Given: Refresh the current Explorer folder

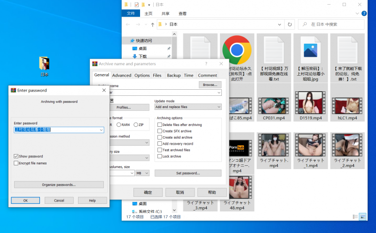Looking at the screenshot, I should [x=290, y=24].
